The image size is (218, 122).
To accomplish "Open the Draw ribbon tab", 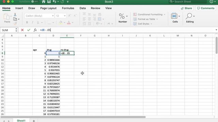I will [x=32, y=8].
